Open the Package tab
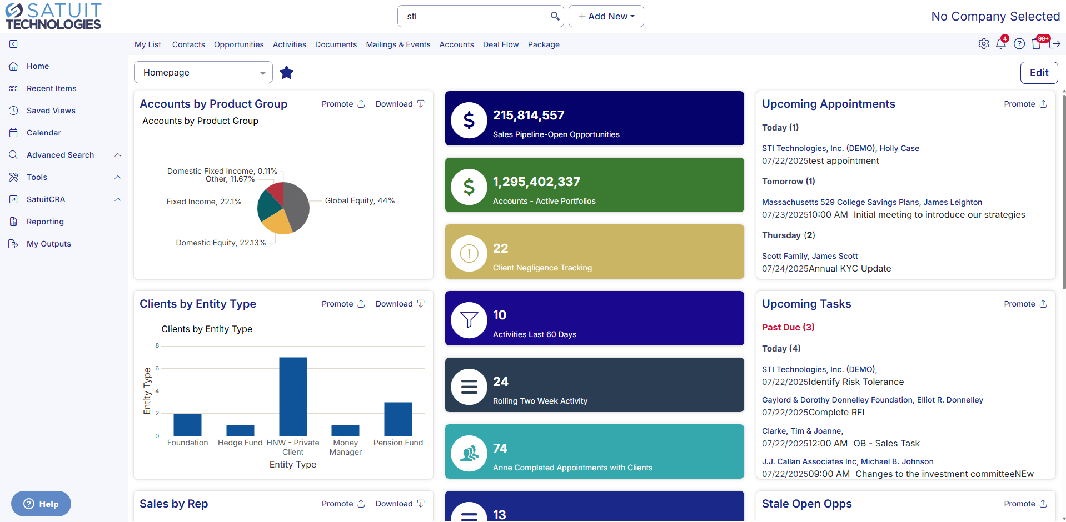This screenshot has height=522, width=1066. [x=544, y=44]
